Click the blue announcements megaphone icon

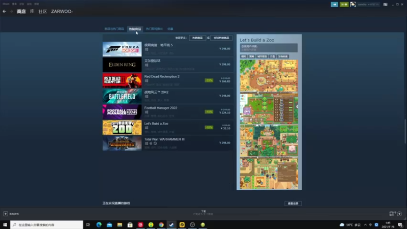tap(334, 5)
